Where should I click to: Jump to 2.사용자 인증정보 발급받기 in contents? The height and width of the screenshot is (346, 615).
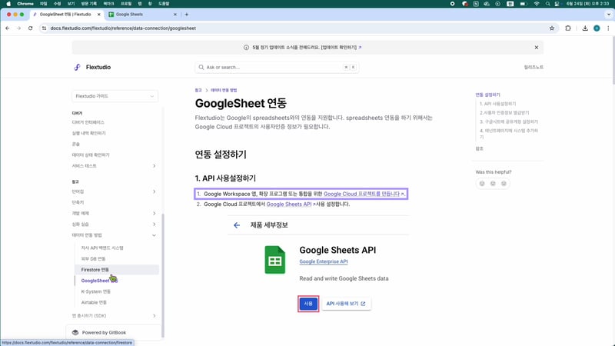tap(504, 113)
